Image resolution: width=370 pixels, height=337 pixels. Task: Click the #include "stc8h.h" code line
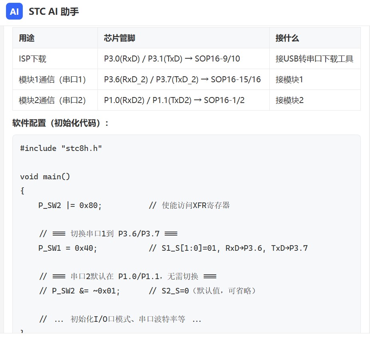point(61,149)
